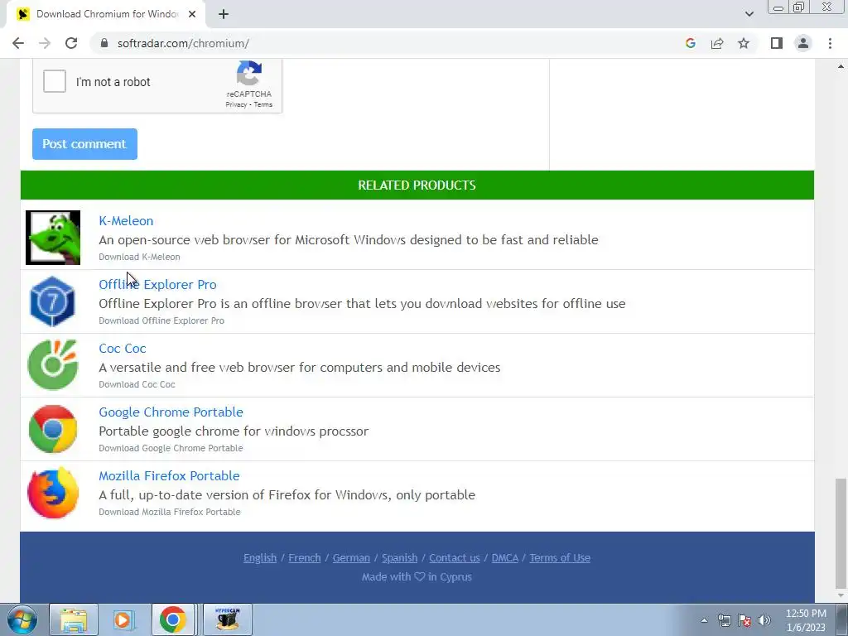The image size is (848, 636).
Task: Click the browser forward arrow
Action: tap(45, 43)
